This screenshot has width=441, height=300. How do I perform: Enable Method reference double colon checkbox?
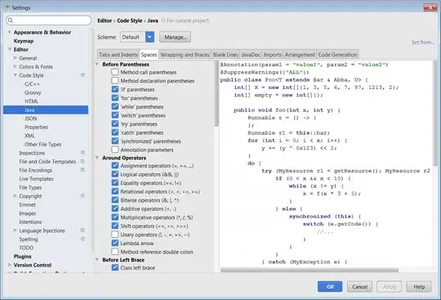[x=115, y=252]
